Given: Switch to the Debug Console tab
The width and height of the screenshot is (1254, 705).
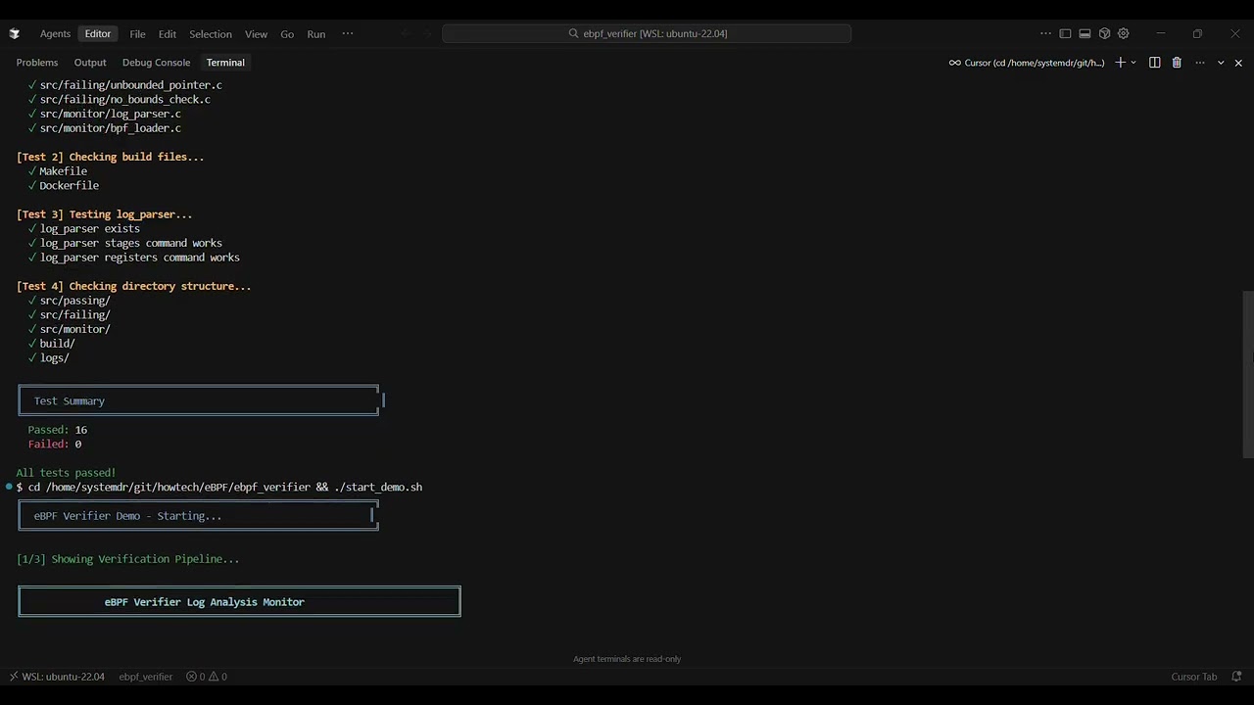Looking at the screenshot, I should click(156, 63).
